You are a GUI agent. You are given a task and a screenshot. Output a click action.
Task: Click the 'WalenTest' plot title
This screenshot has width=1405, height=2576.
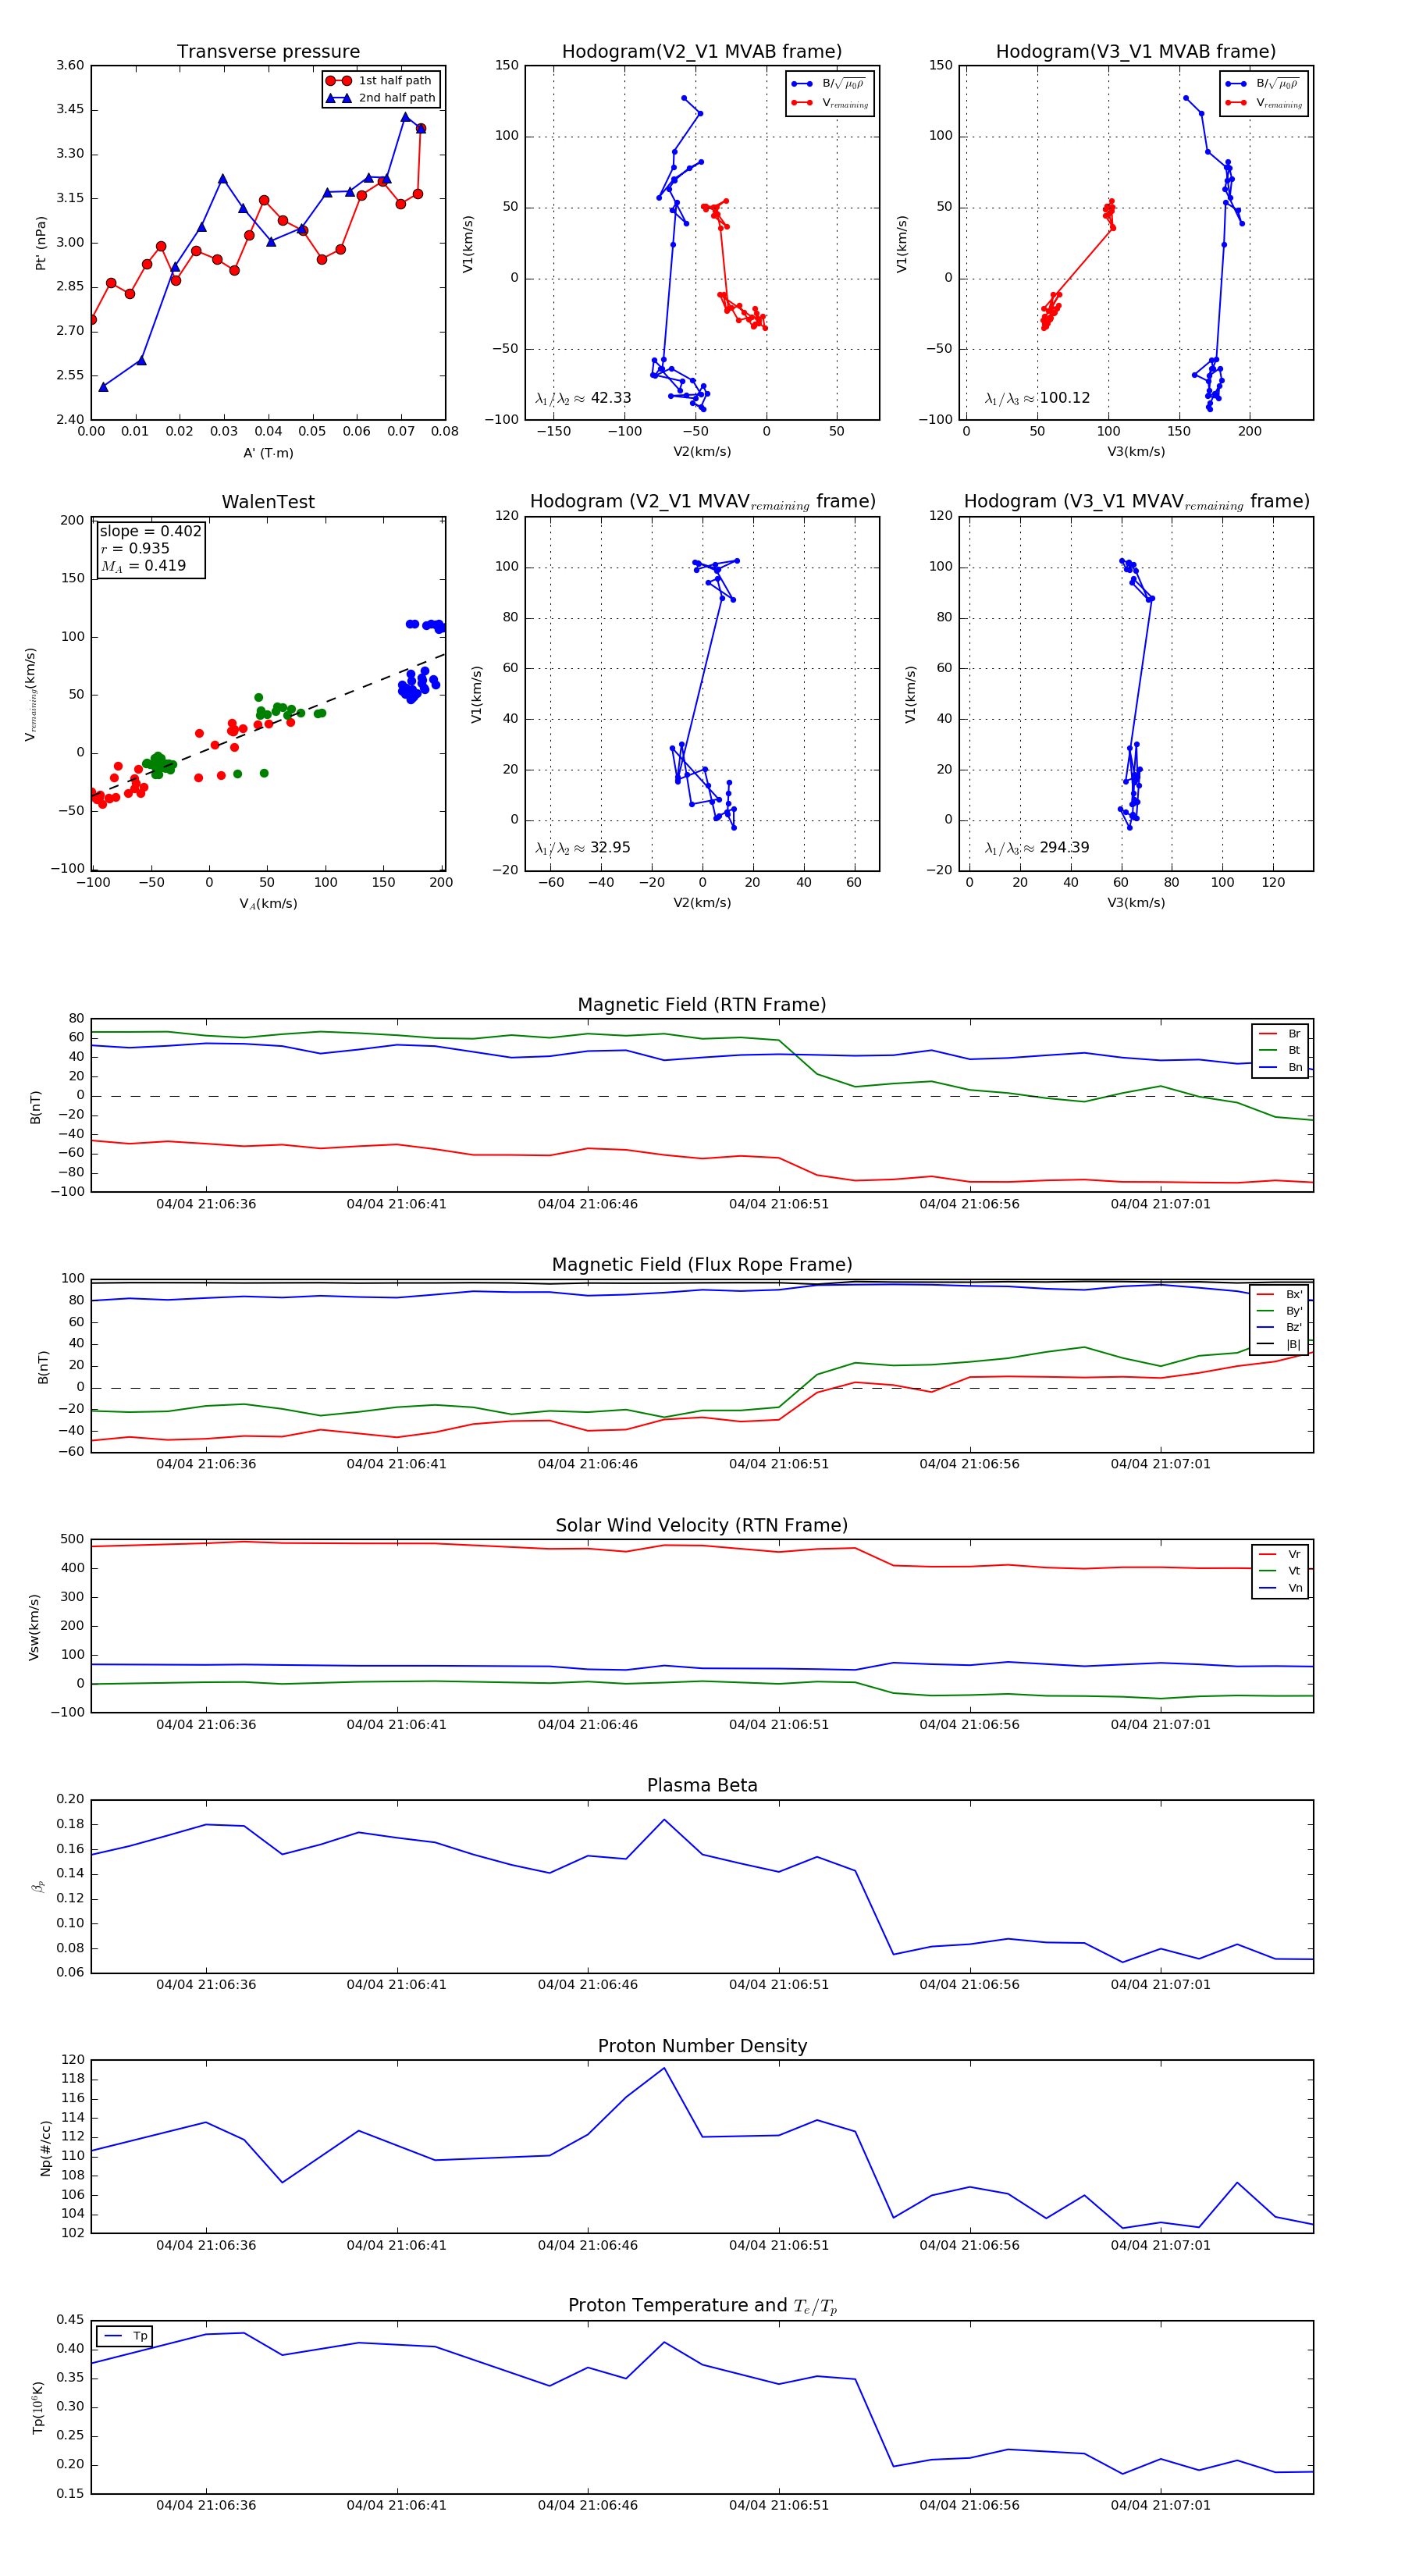[x=268, y=502]
